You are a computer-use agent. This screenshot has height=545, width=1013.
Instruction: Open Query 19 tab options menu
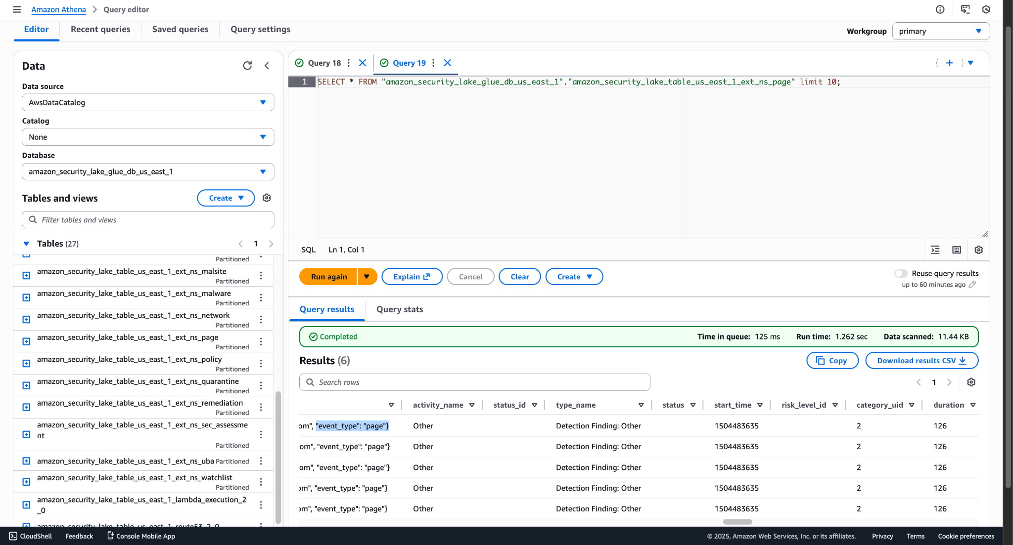pyautogui.click(x=433, y=63)
